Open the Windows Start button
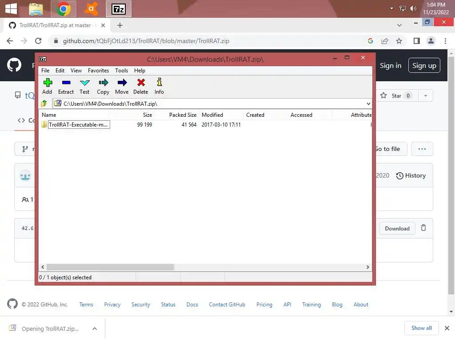The width and height of the screenshot is (455, 341). 11,9
